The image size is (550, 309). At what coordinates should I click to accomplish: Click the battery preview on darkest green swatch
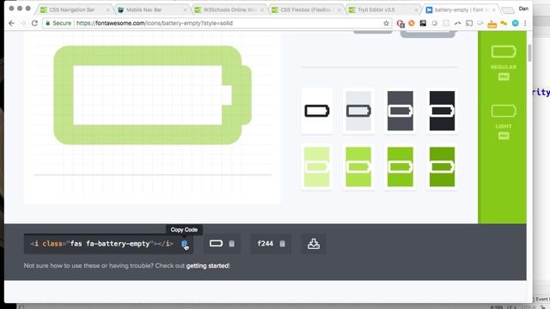[442, 167]
